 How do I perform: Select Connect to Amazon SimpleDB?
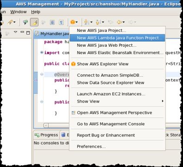point(117,75)
